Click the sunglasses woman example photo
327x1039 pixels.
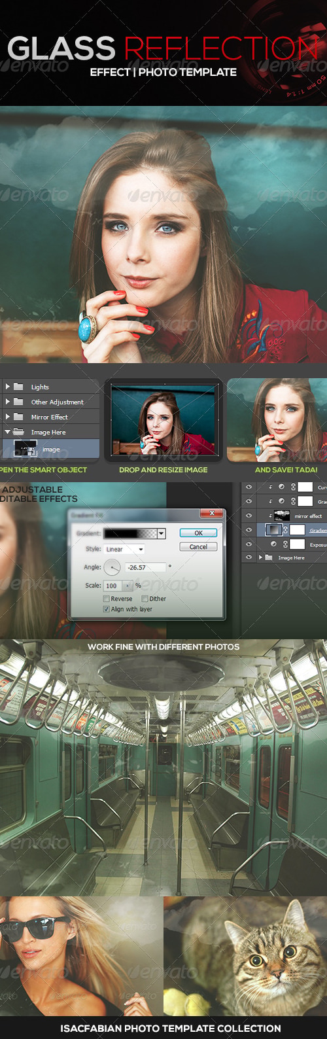click(81, 956)
